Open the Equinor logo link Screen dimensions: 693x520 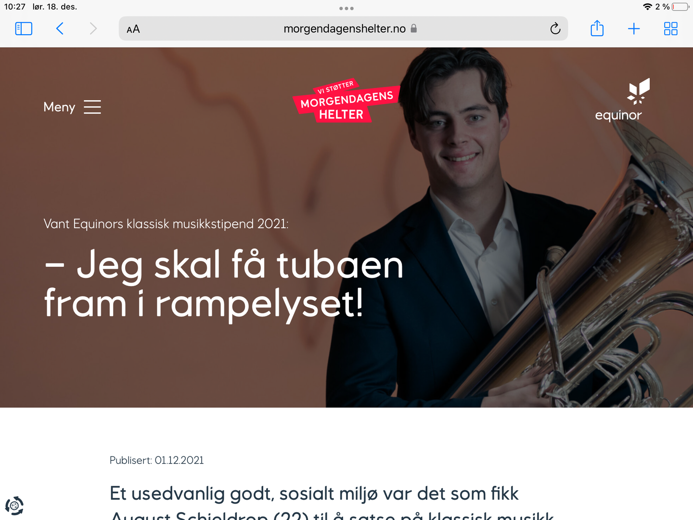[622, 100]
